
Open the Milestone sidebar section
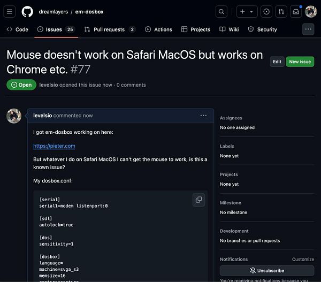231,203
